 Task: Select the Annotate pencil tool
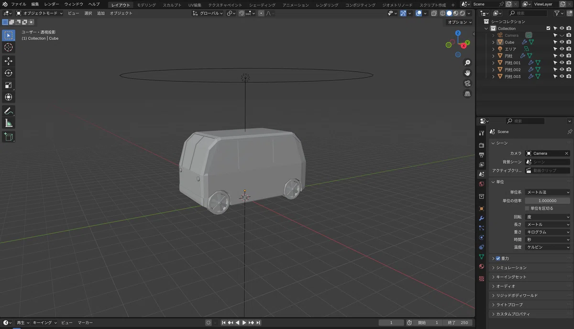pos(9,111)
